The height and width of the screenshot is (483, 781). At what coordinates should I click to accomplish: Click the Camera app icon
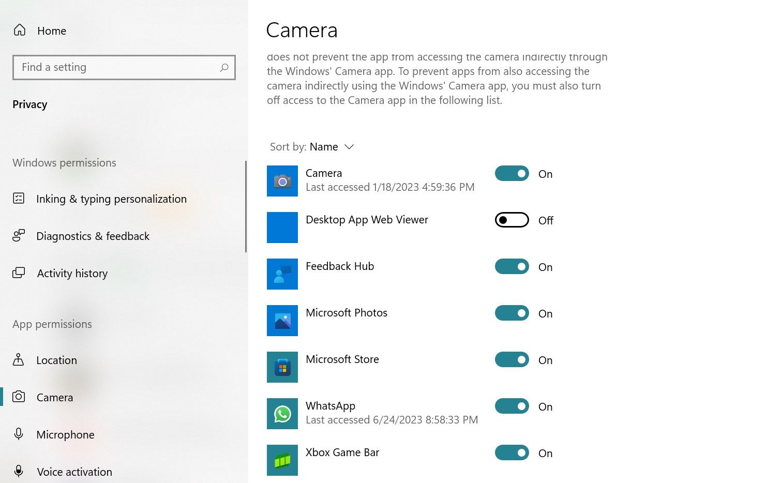pyautogui.click(x=282, y=181)
